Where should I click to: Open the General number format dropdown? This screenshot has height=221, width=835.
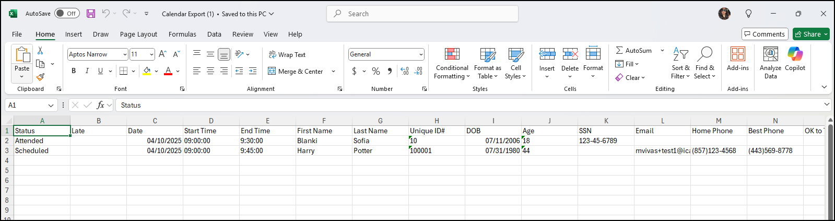click(421, 54)
